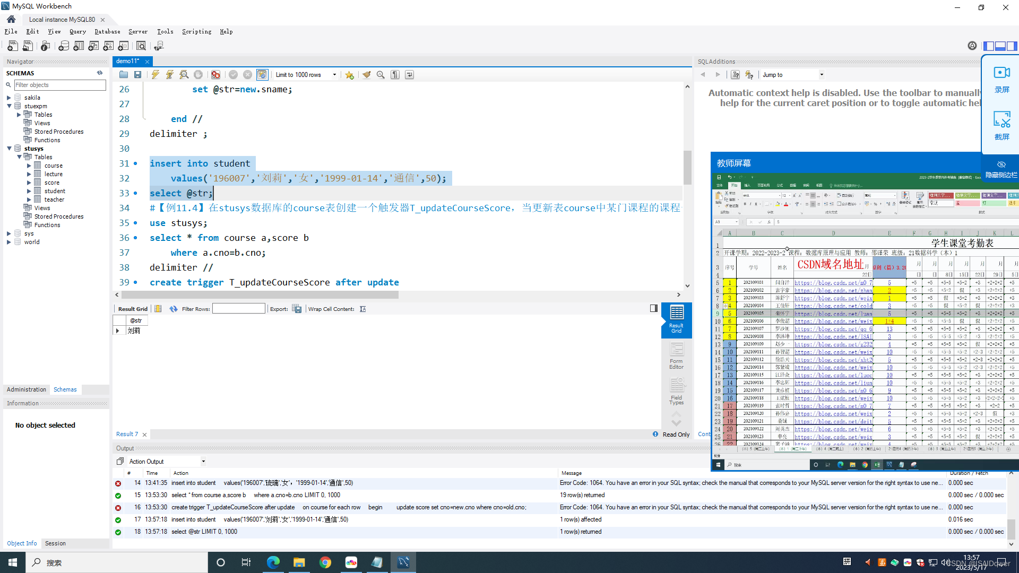Expand the sakila schema node
Viewport: 1019px width, 573px height.
pyautogui.click(x=9, y=98)
